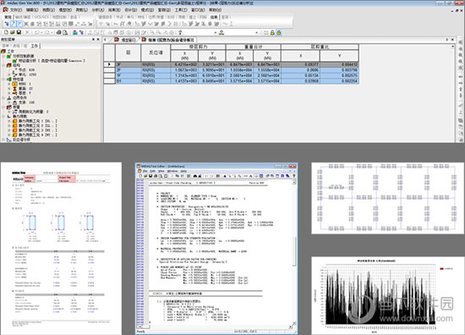Switch to the 模型窗口 model view tab
This screenshot has width=465, height=335.
point(125,40)
